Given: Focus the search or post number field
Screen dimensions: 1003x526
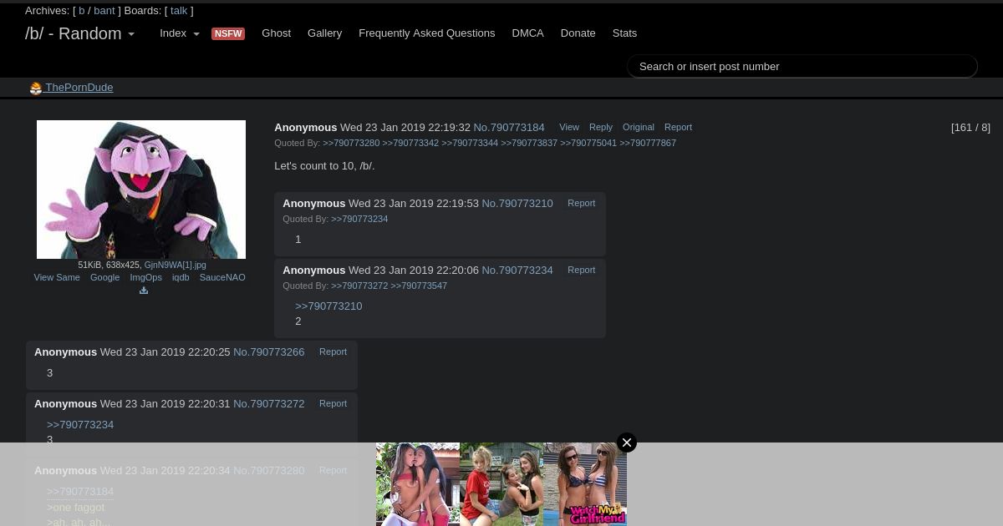Looking at the screenshot, I should [x=802, y=66].
